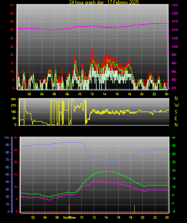Click the S compass label beside wind direction graph
The width and height of the screenshot is (187, 223).
point(176,112)
